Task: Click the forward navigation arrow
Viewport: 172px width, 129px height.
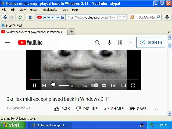Action: coord(12,17)
